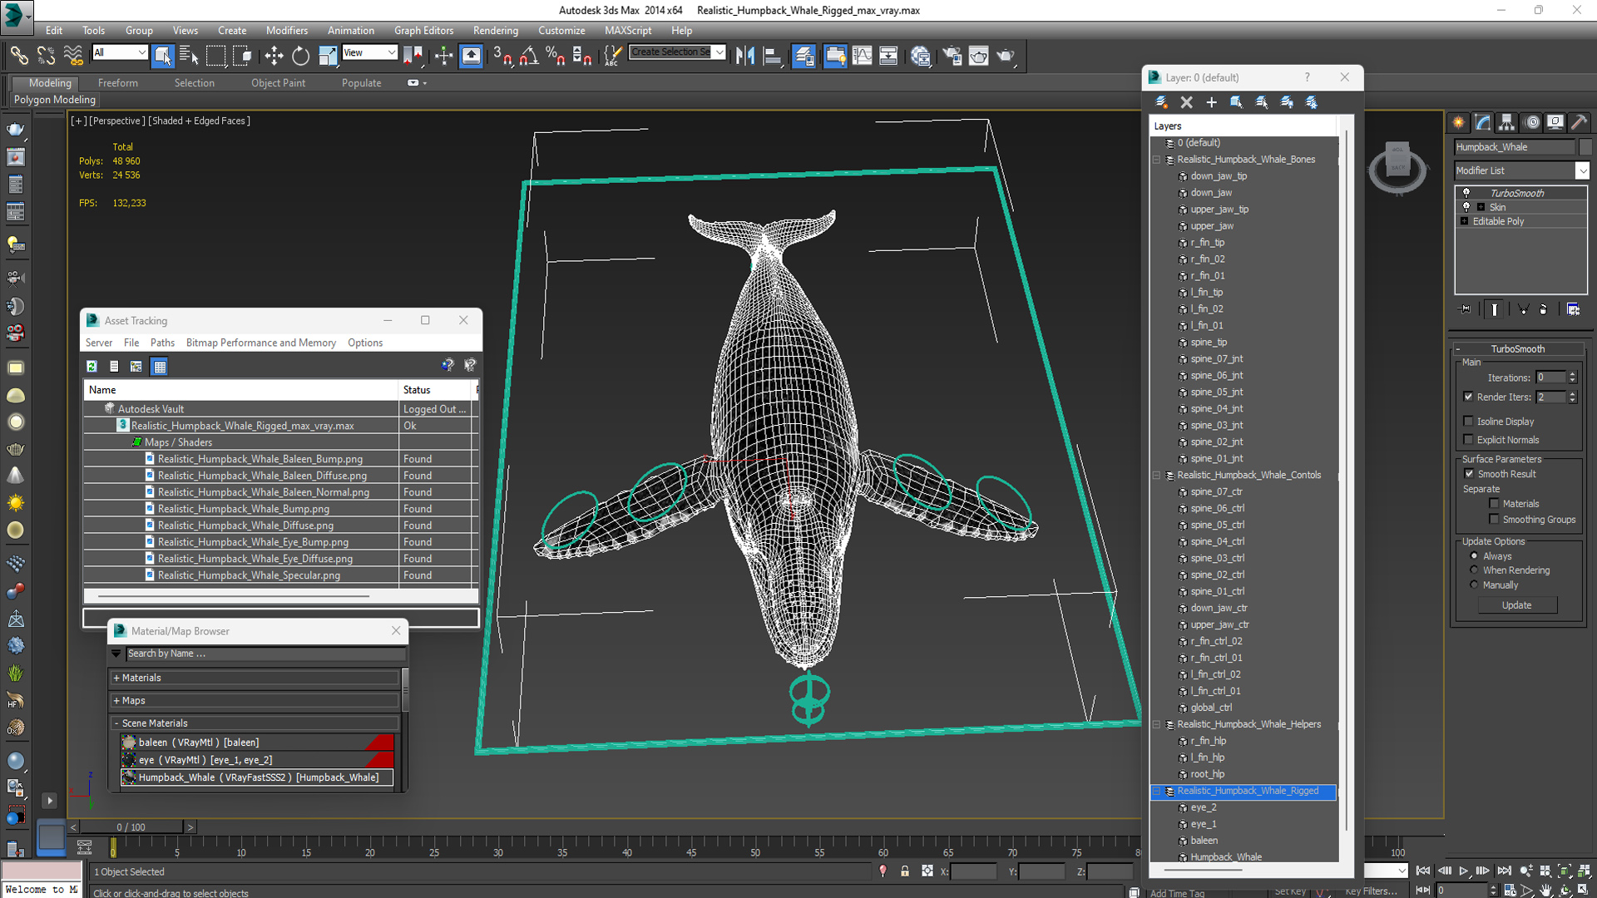Toggle Angle Snap in main toolbar
The height and width of the screenshot is (898, 1597).
(529, 56)
